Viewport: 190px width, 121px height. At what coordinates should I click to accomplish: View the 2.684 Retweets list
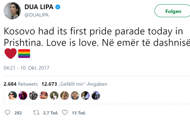pyautogui.click(x=21, y=84)
